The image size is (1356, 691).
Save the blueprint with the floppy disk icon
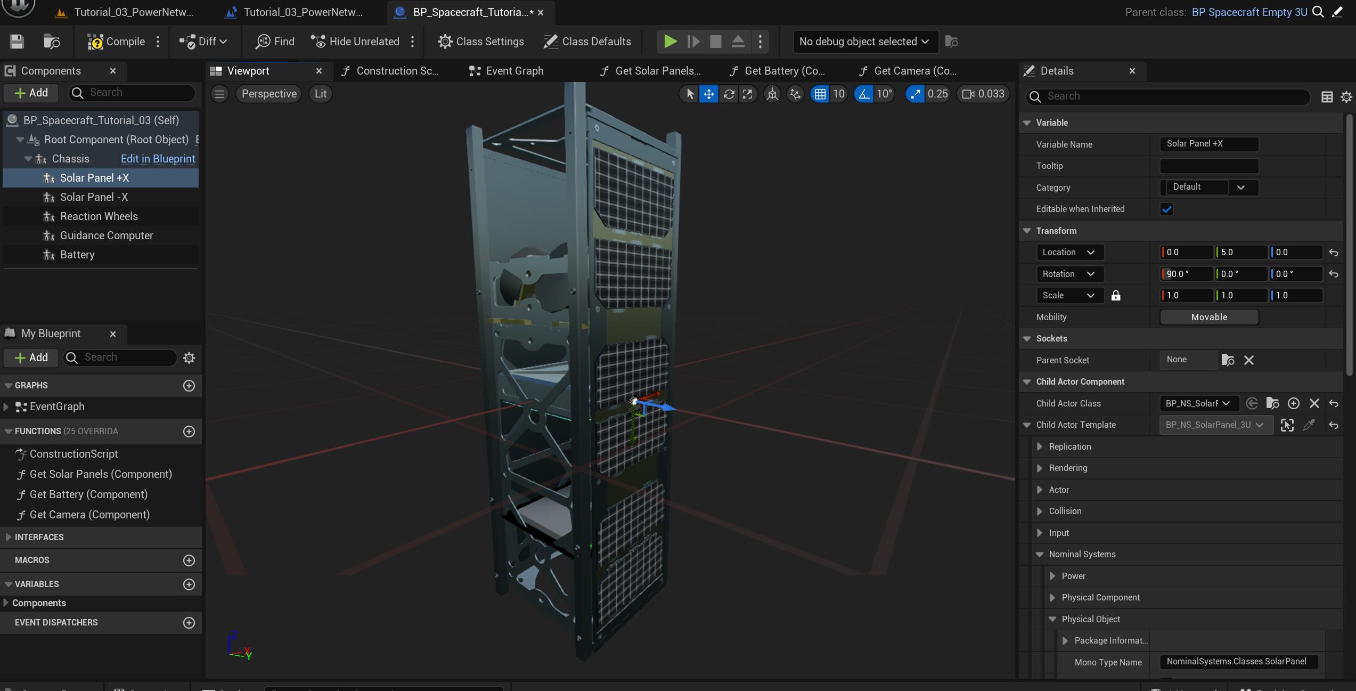tap(17, 42)
